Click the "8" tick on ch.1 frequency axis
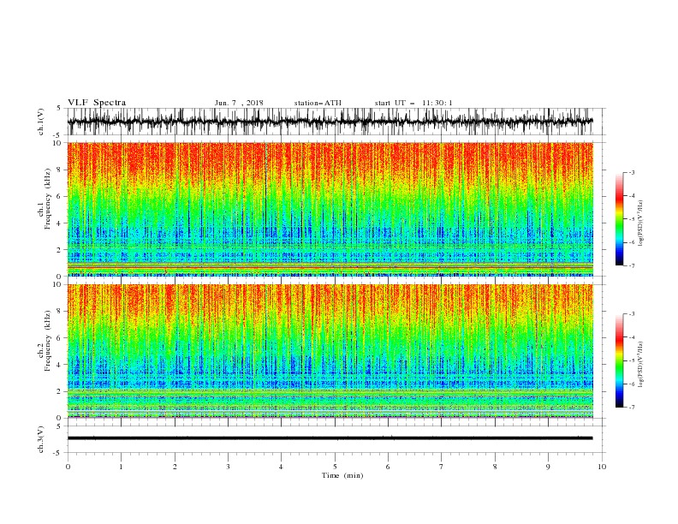Screen dimensions: 678x524 click(x=60, y=170)
